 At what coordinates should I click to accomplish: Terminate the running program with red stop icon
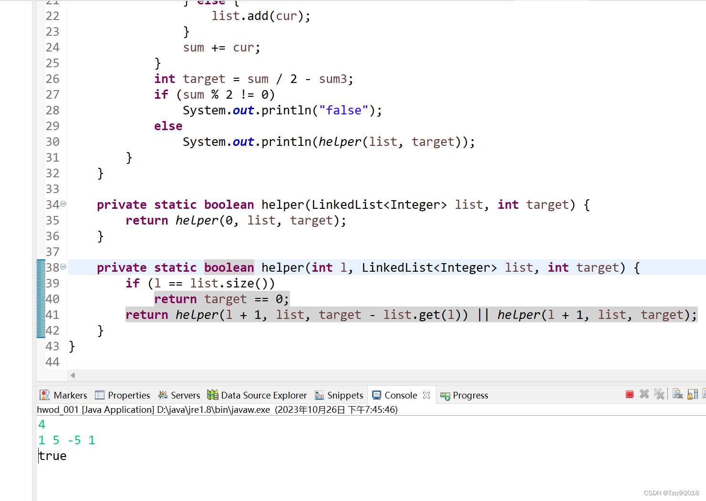click(629, 394)
